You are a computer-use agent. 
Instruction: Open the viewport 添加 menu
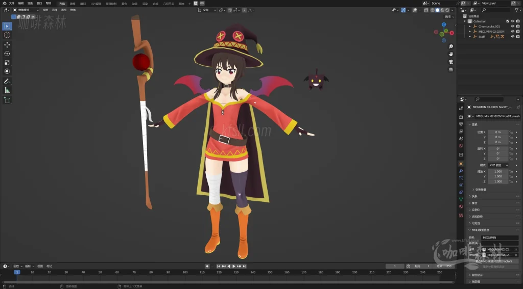(x=64, y=10)
